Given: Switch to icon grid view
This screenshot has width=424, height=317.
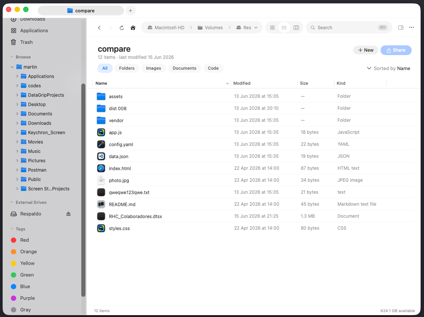Looking at the screenshot, I should click(272, 28).
